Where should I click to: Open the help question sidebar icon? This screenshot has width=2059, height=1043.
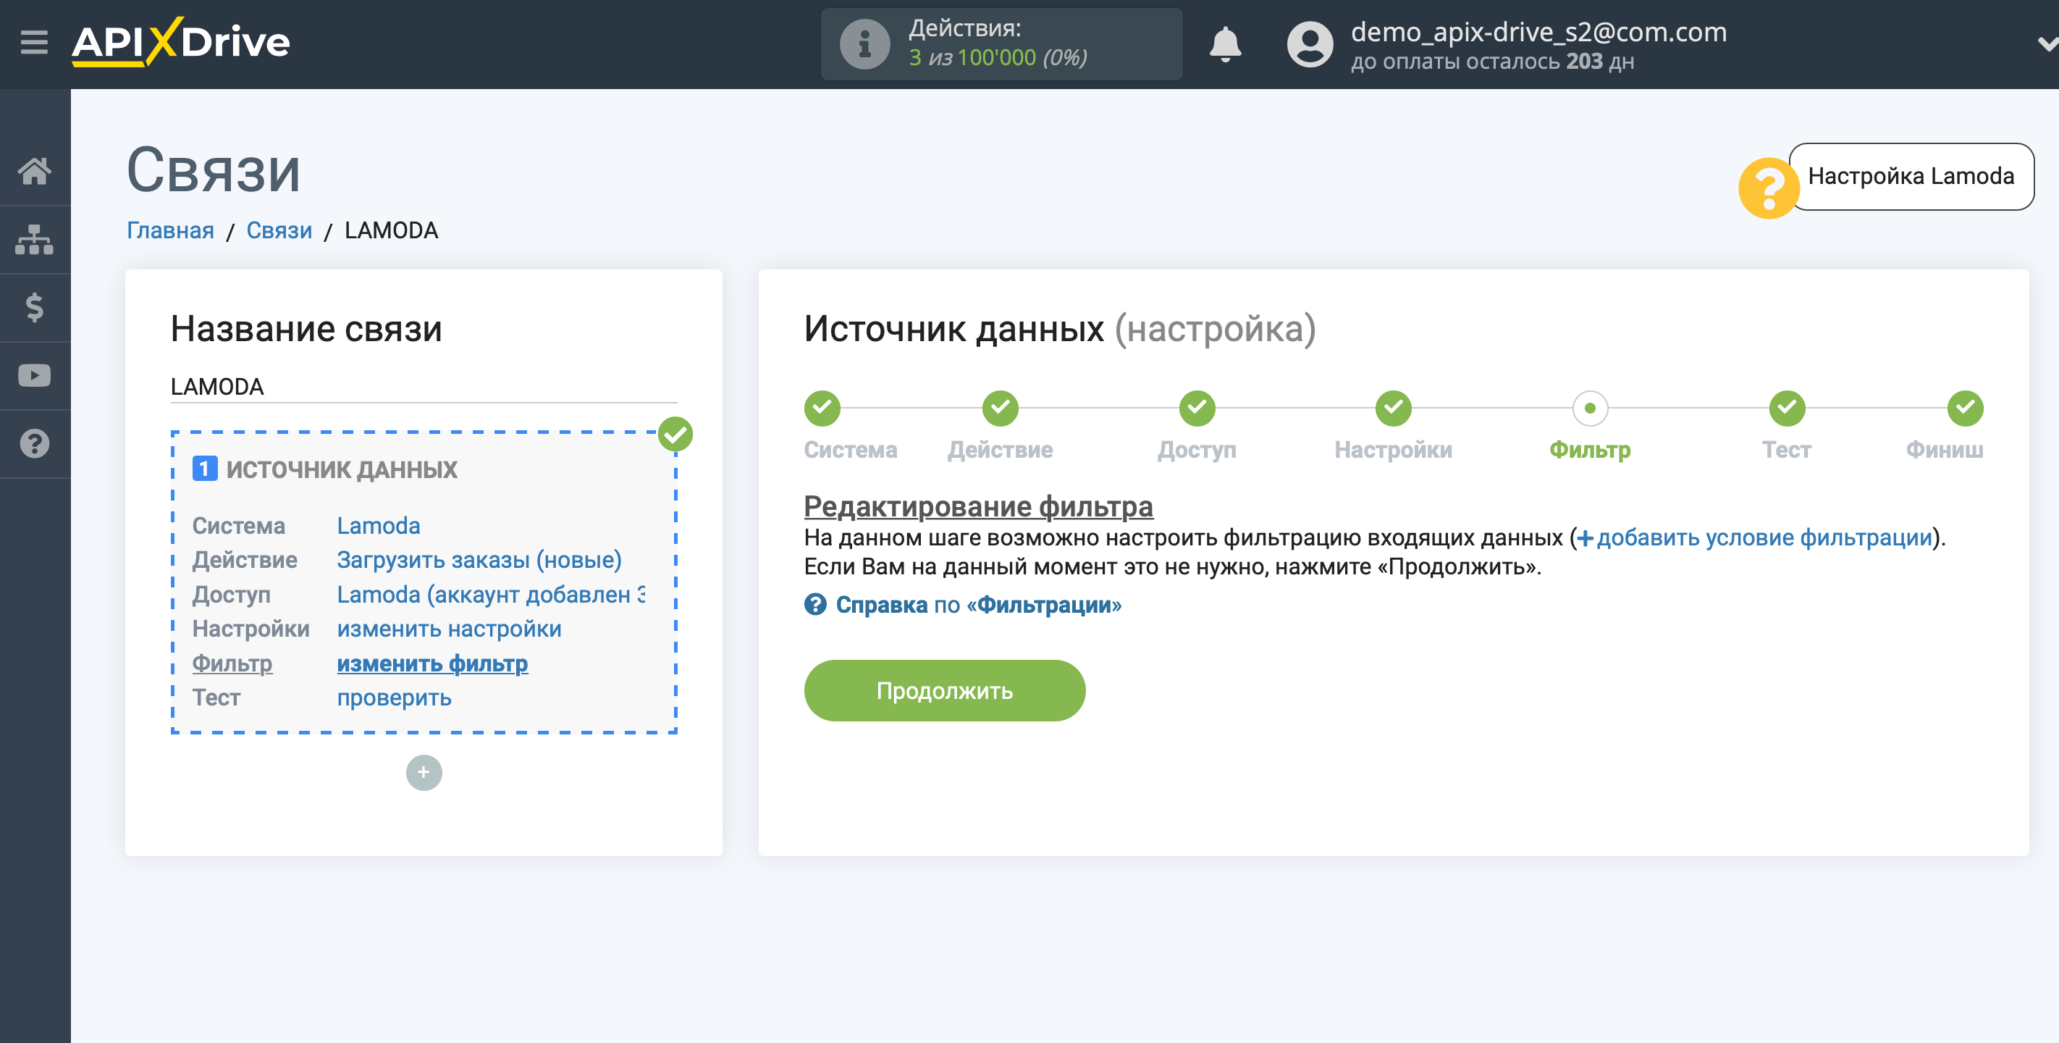[x=34, y=443]
